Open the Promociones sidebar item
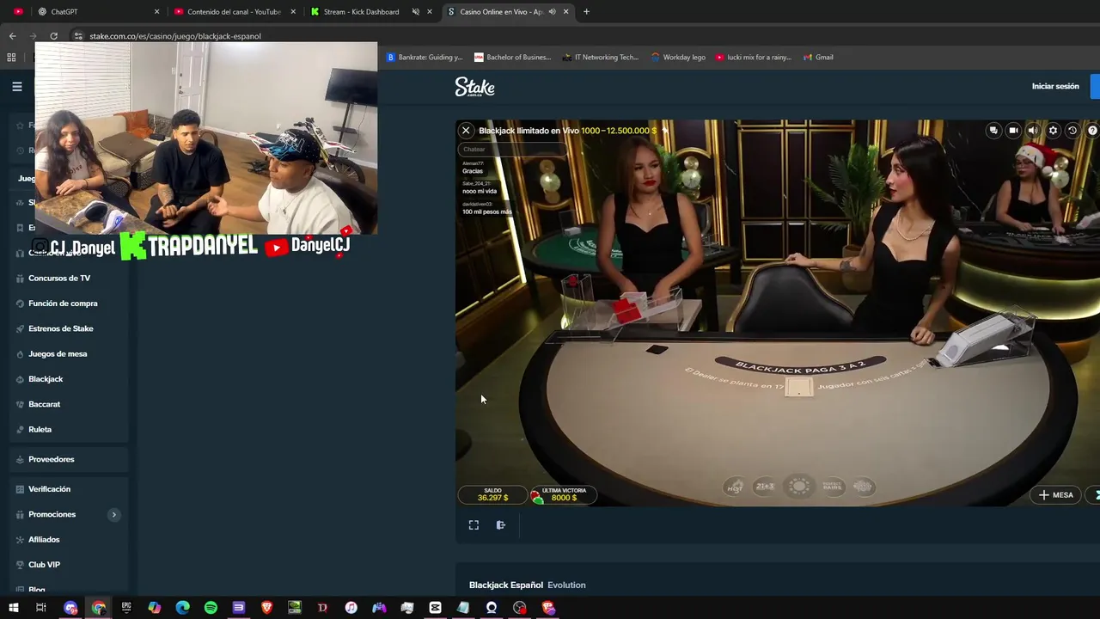 click(52, 514)
